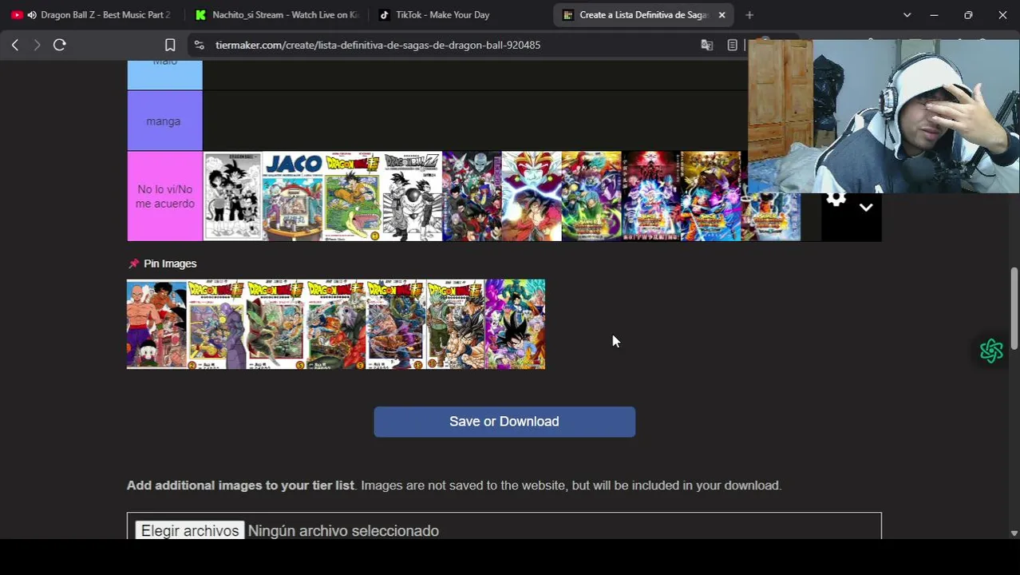Click the Elegir archivos file button
1020x575 pixels.
coord(190,530)
